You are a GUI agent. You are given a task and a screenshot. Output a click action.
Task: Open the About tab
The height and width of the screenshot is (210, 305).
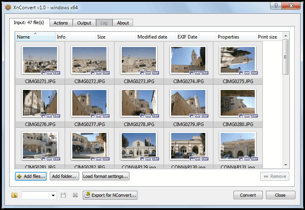coord(123,23)
